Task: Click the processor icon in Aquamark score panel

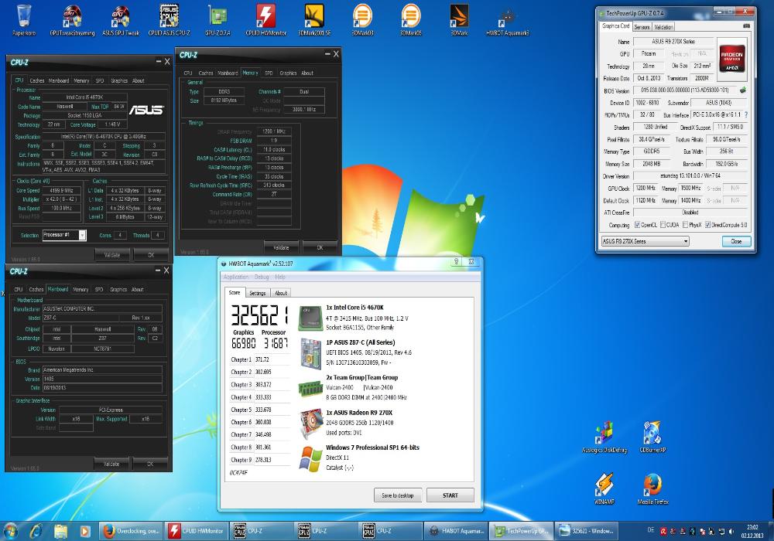Action: click(x=310, y=318)
